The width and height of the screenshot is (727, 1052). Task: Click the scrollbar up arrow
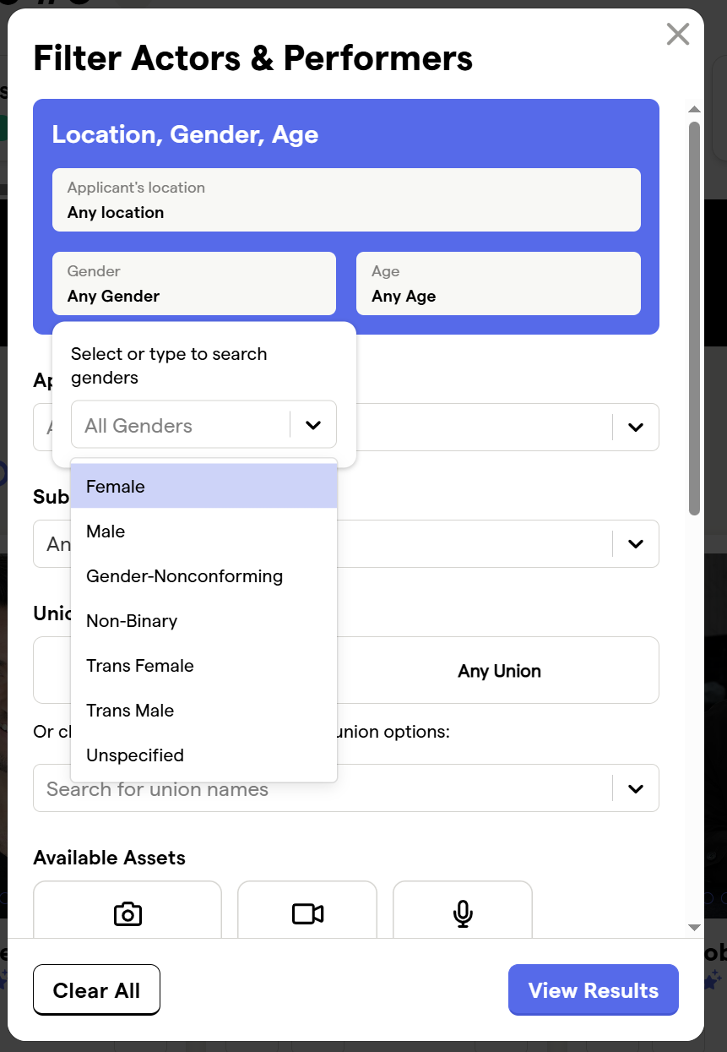[695, 109]
